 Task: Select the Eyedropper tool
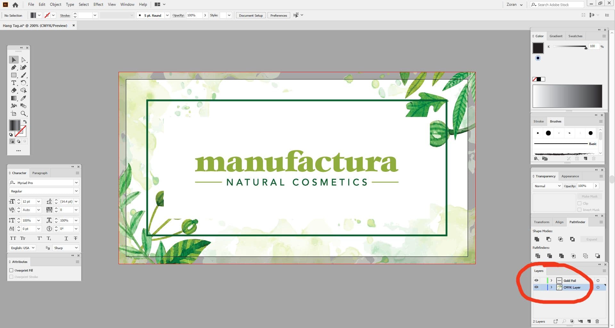point(23,98)
